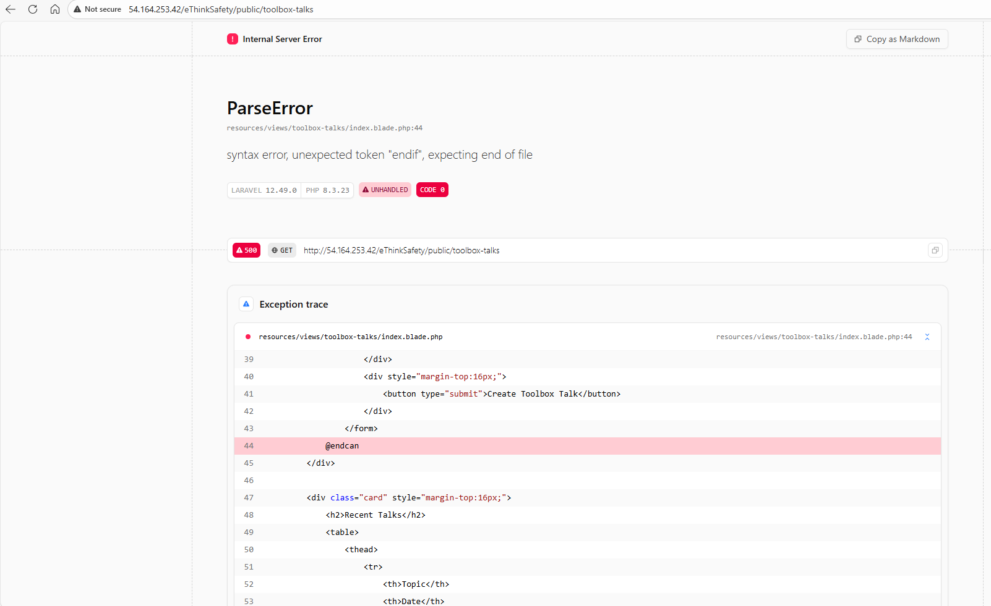Image resolution: width=991 pixels, height=606 pixels.
Task: Select the UNHANDLED warning badge
Action: [385, 190]
